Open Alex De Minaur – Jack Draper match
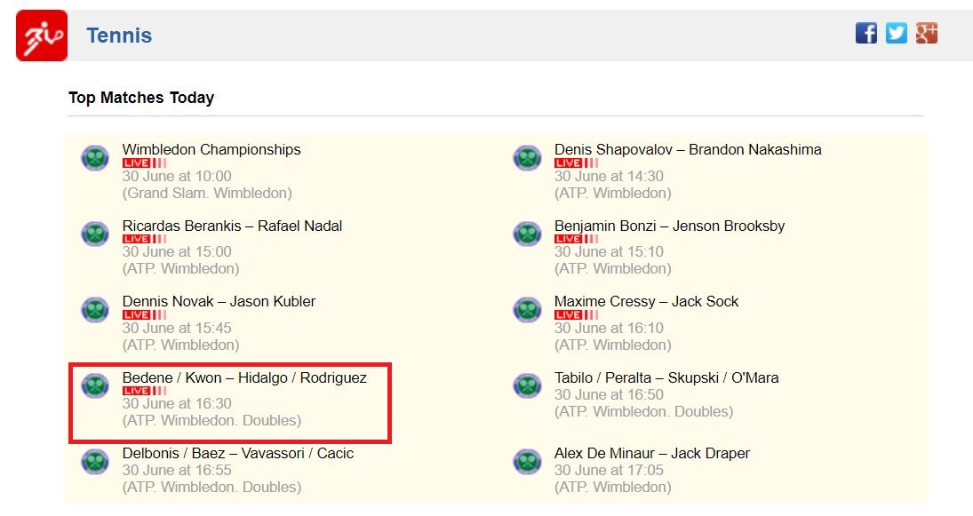The image size is (973, 516). [x=652, y=453]
